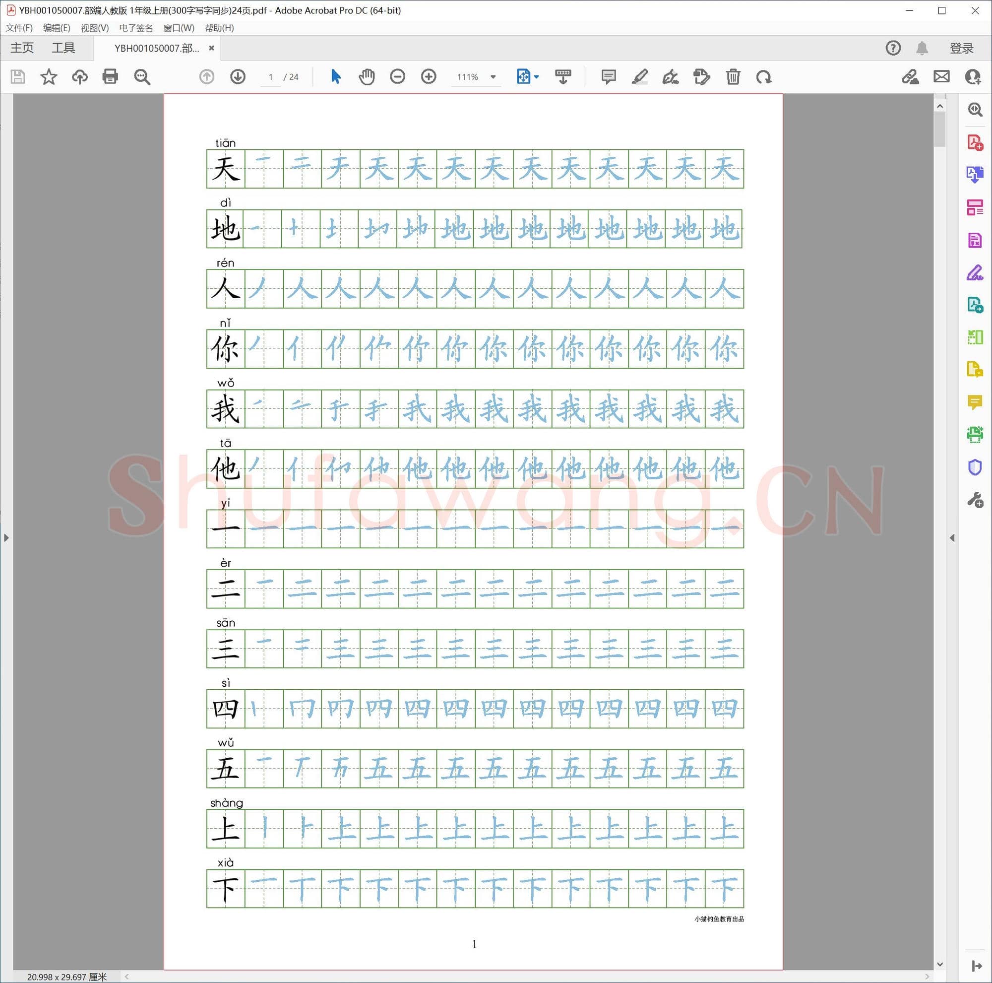Bookmark file with star icon
This screenshot has height=983, width=992.
(x=49, y=77)
